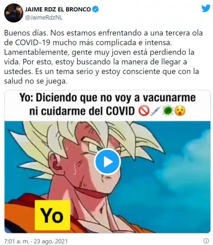Screen dimensions: 213x245
Task: Open the JAIME RDZ EL BRONCO display name
Action: [58, 9]
